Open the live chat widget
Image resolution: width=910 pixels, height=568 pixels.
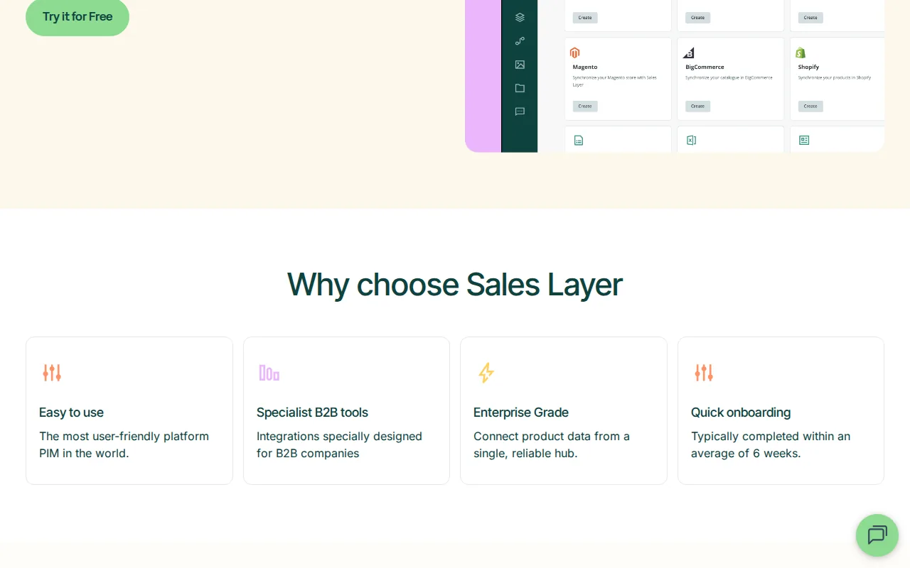pos(877,535)
